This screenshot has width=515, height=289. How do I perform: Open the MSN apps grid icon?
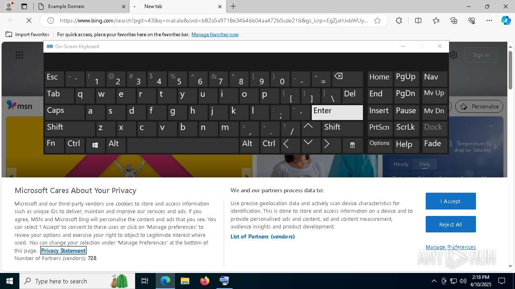point(19,55)
